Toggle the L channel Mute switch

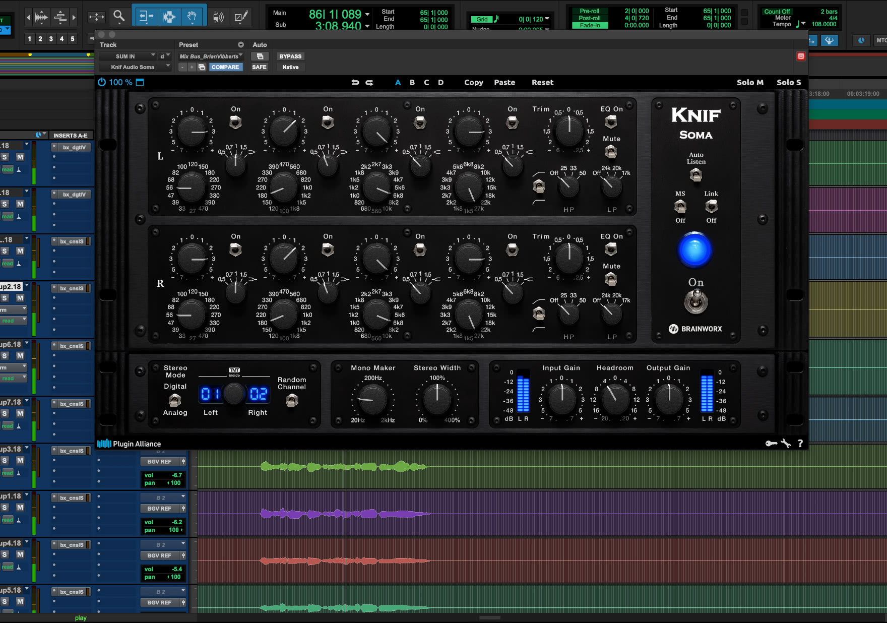611,151
